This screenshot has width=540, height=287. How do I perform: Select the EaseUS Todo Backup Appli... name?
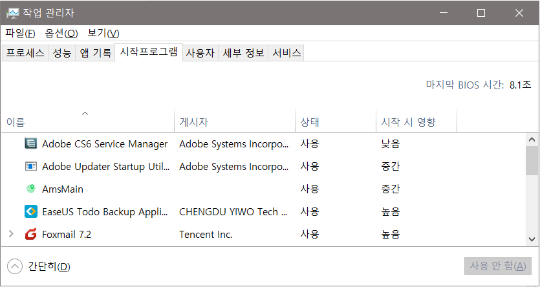pyautogui.click(x=105, y=211)
